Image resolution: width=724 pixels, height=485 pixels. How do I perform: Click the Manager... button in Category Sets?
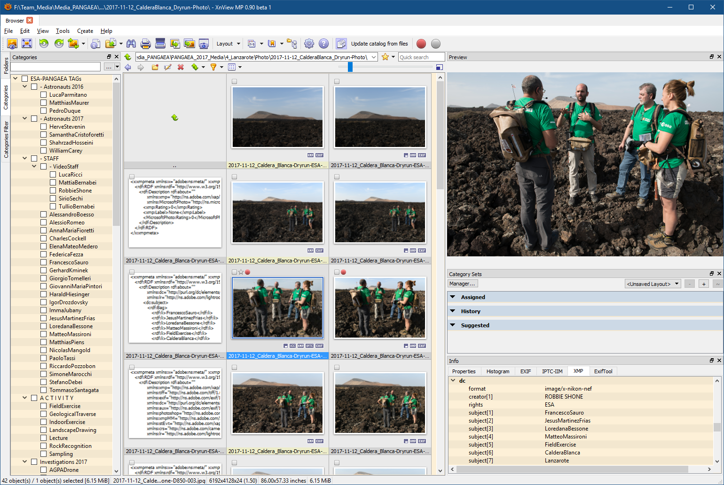(462, 284)
